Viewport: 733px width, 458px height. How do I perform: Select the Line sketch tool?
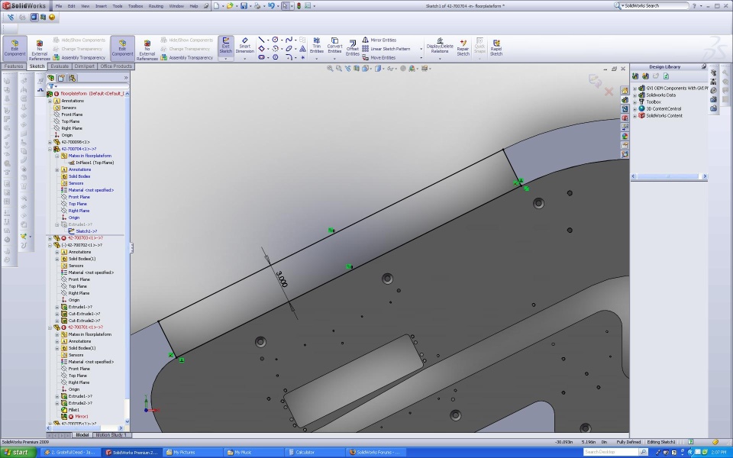pyautogui.click(x=261, y=40)
